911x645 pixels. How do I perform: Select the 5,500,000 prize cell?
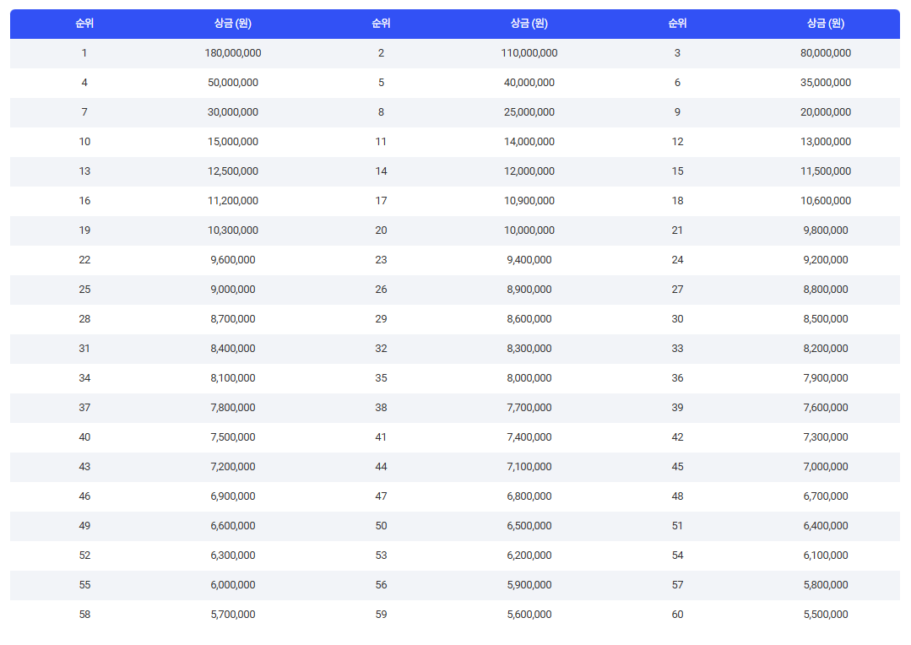tap(825, 615)
